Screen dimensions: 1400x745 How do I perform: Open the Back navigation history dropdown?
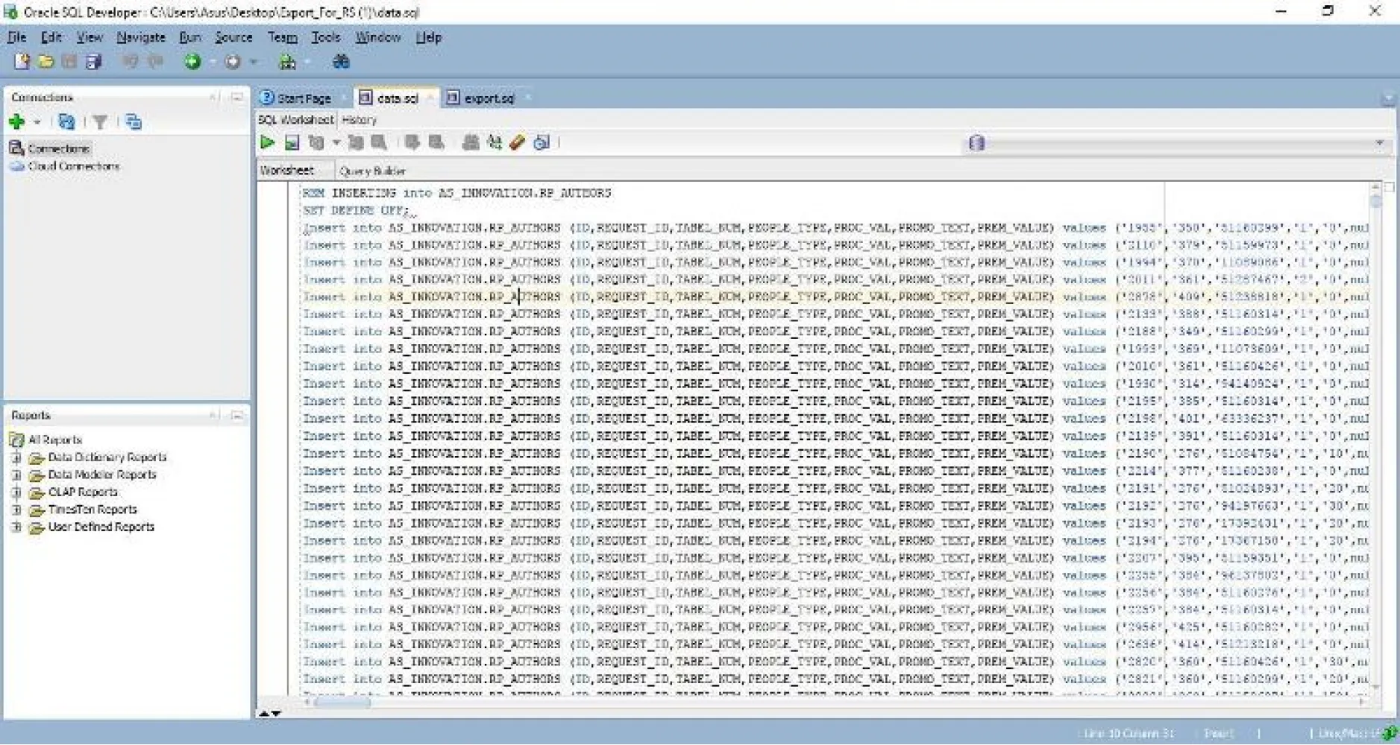coord(213,62)
